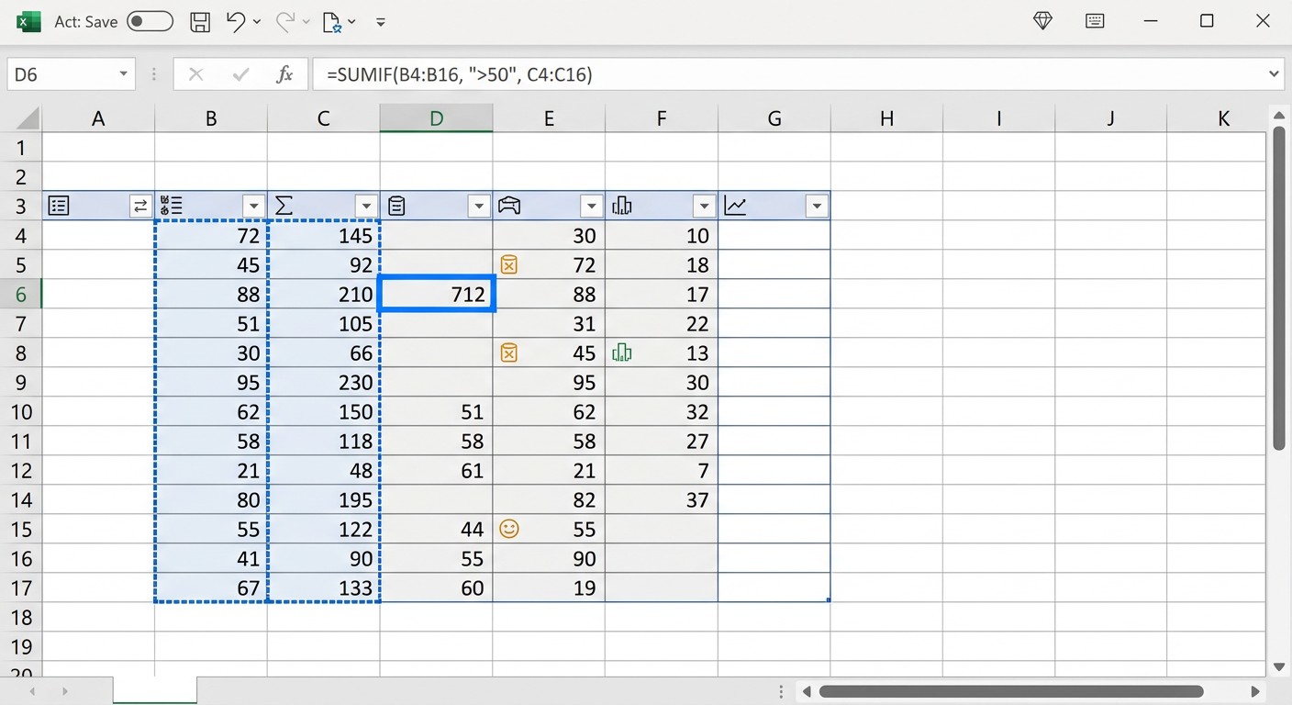The image size is (1292, 705).
Task: Select the cell with value 145
Action: click(x=323, y=235)
